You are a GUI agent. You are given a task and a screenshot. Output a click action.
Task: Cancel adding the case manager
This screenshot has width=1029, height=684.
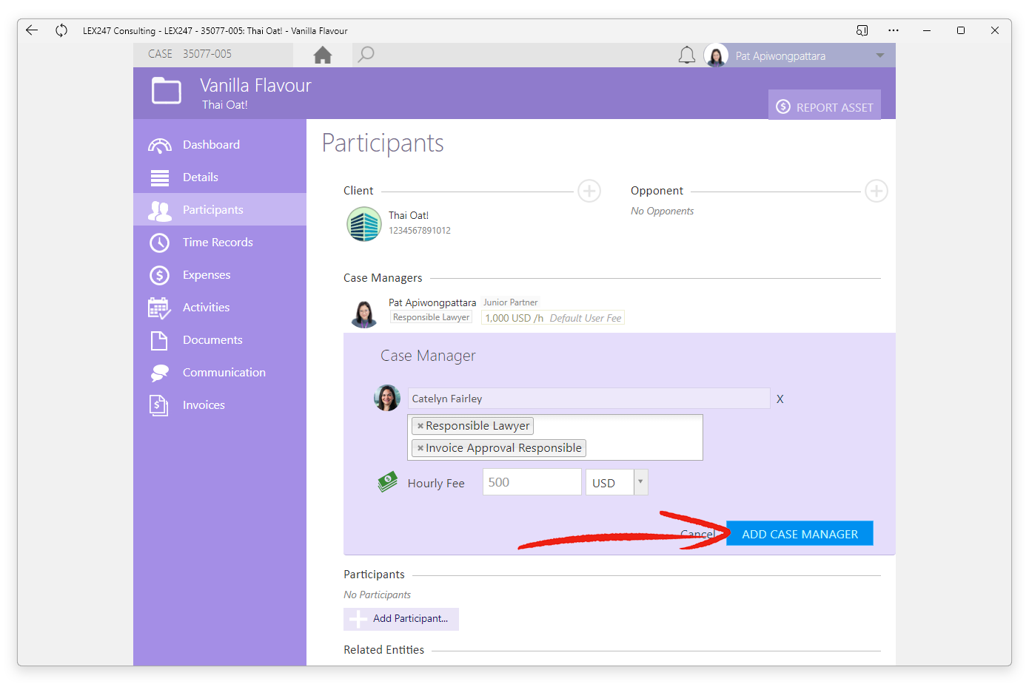click(697, 534)
